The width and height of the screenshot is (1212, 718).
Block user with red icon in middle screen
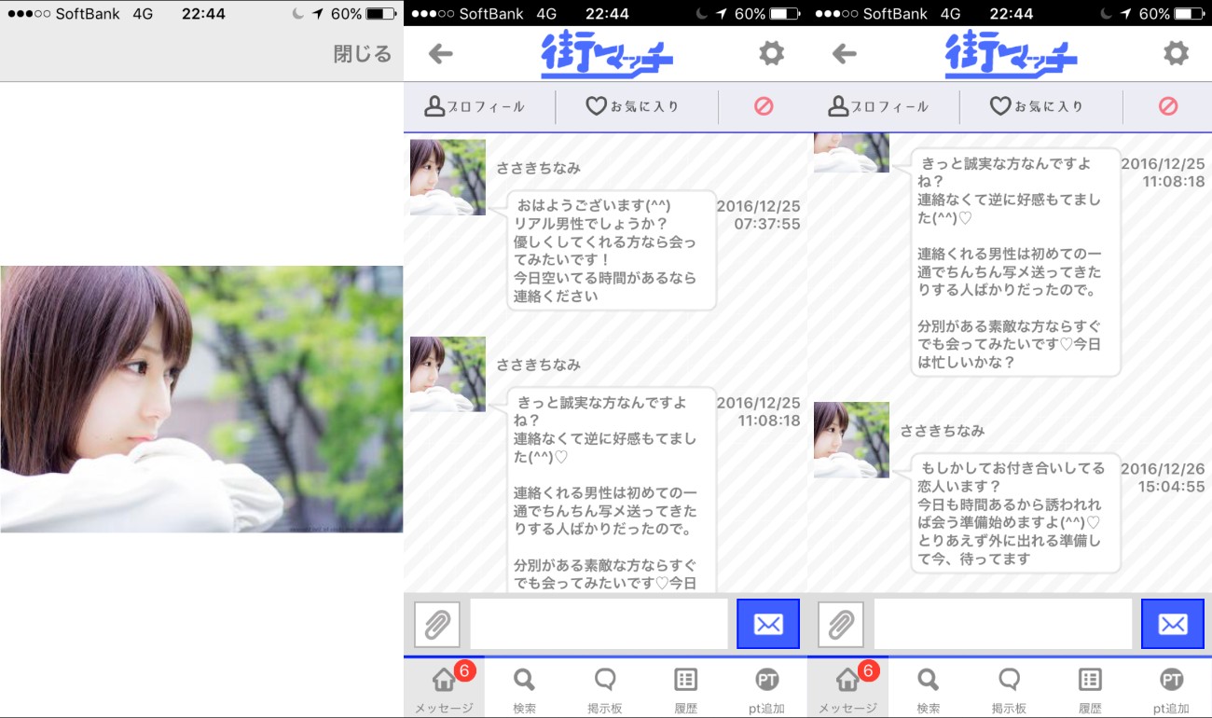[764, 106]
